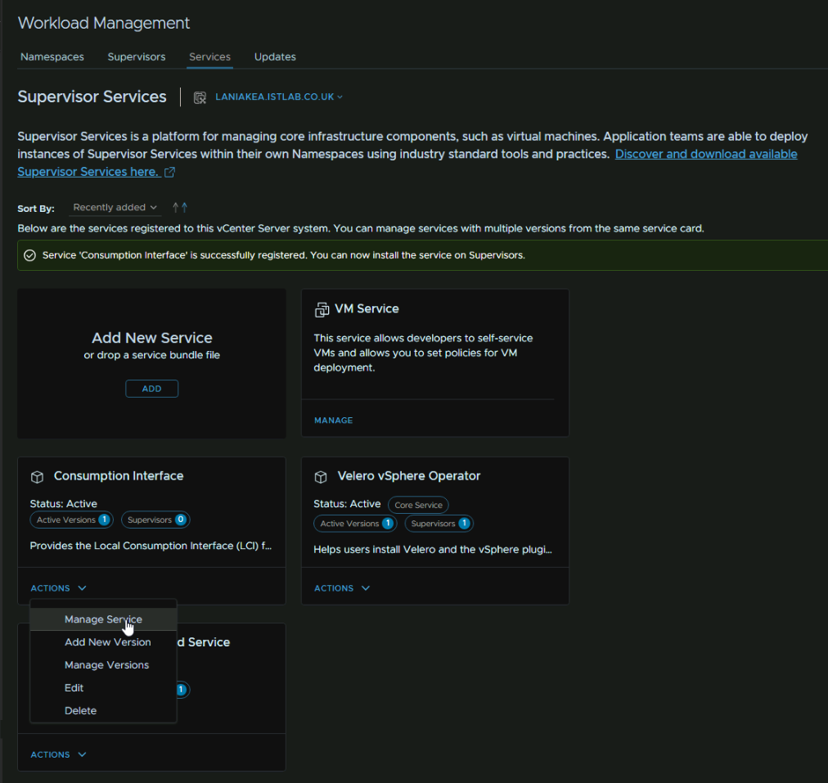Click the 'Workload Management' page title
Viewport: 828px width, 783px height.
pyautogui.click(x=103, y=23)
